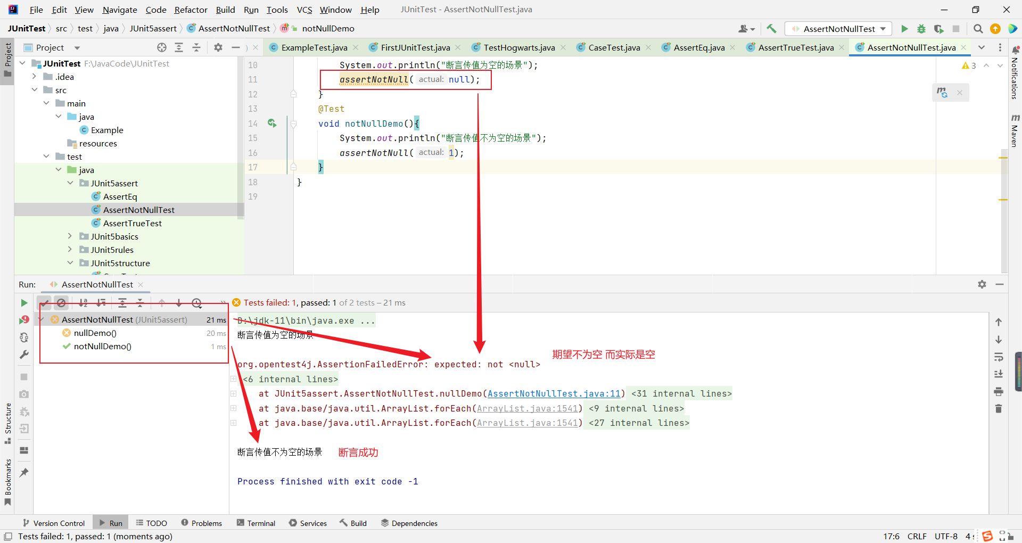Image resolution: width=1022 pixels, height=543 pixels.
Task: Open the Refactor menu
Action: [191, 10]
